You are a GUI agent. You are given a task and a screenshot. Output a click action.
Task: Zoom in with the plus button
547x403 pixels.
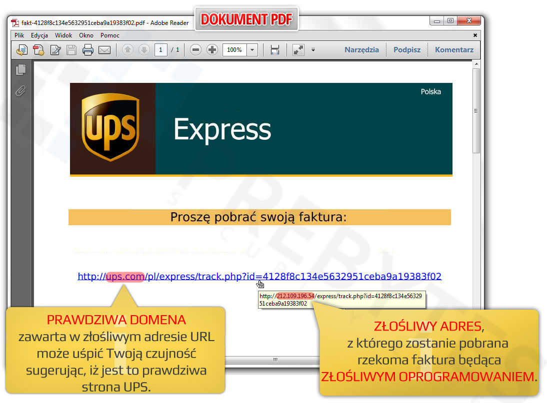point(212,50)
